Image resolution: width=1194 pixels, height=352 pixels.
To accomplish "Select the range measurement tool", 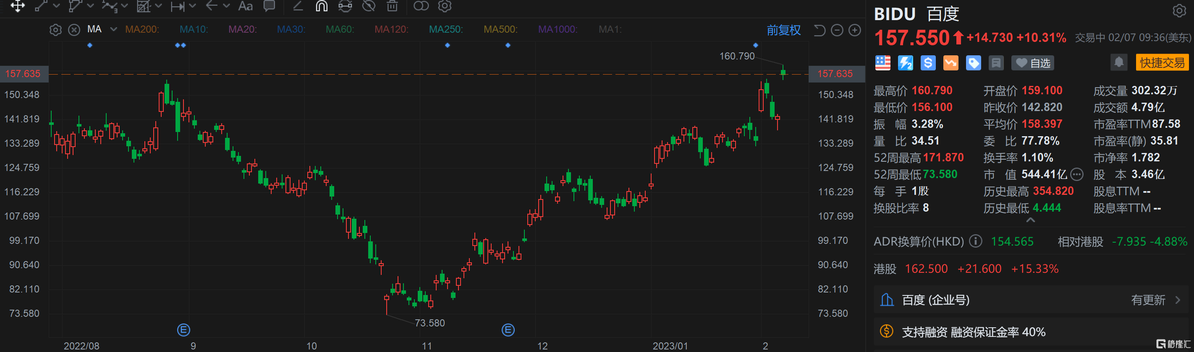I will click(x=178, y=6).
